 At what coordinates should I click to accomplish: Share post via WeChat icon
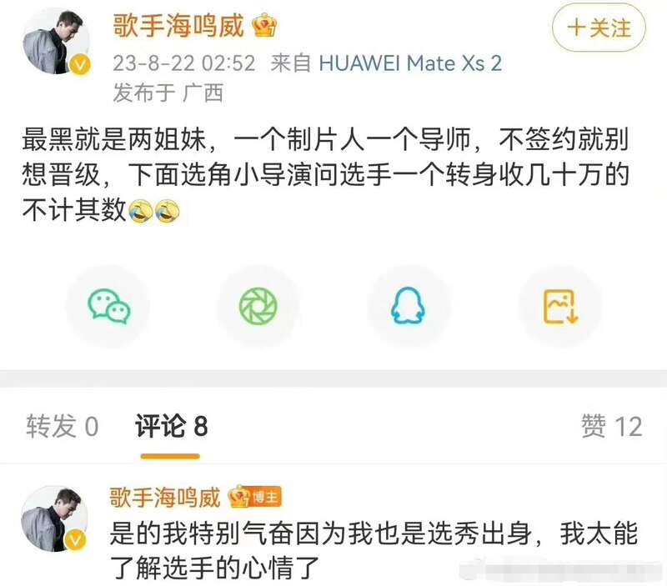[109, 306]
